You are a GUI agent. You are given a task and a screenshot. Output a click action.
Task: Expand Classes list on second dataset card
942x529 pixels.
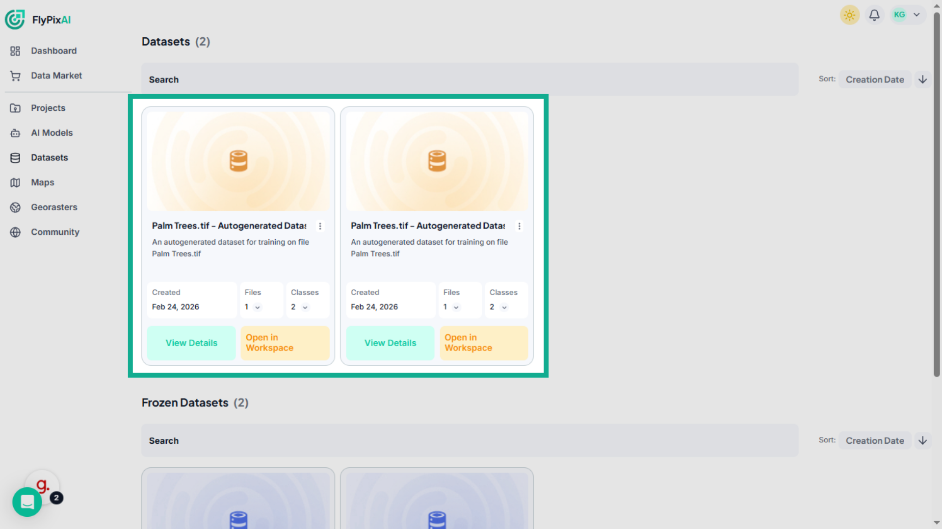[504, 307]
